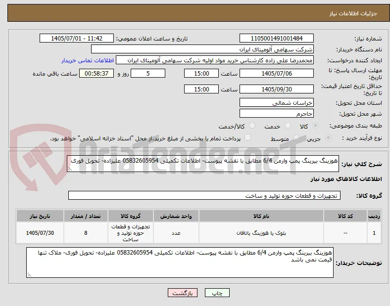This screenshot has height=306, width=390.
Task: Click the remaining days field showing 5
Action: point(148,73)
